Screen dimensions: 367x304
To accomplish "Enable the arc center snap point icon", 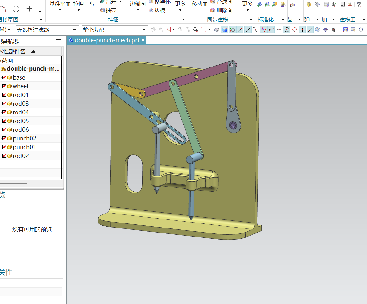I will coord(287,30).
